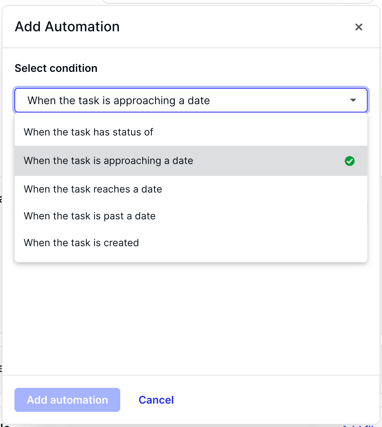Cancel the automation dialog
This screenshot has height=427, width=382.
[156, 400]
